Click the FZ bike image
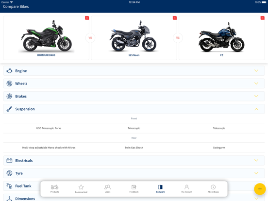This screenshot has height=201, width=268. click(x=221, y=37)
